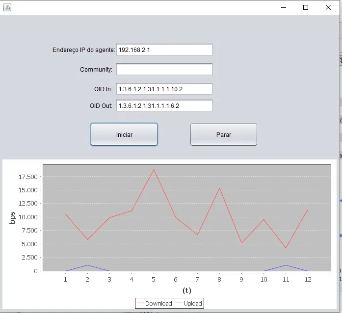The image size is (342, 313).
Task: Click the 10.000 y-axis label
Action: point(28,217)
